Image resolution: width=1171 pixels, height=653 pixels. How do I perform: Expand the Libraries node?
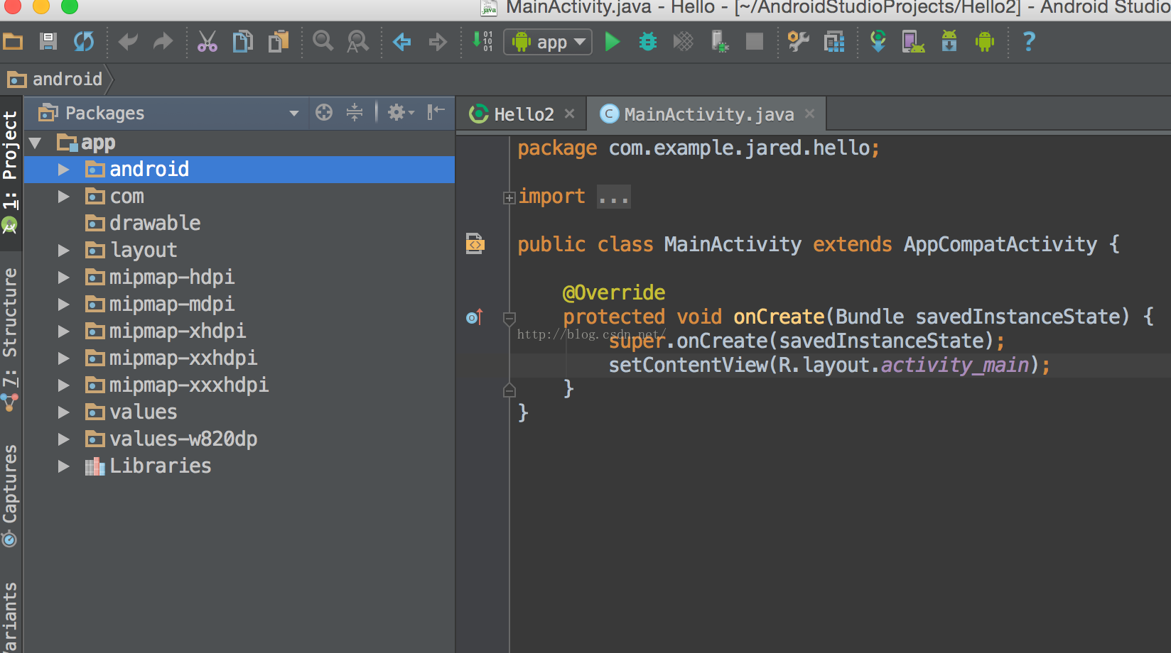pyautogui.click(x=64, y=466)
